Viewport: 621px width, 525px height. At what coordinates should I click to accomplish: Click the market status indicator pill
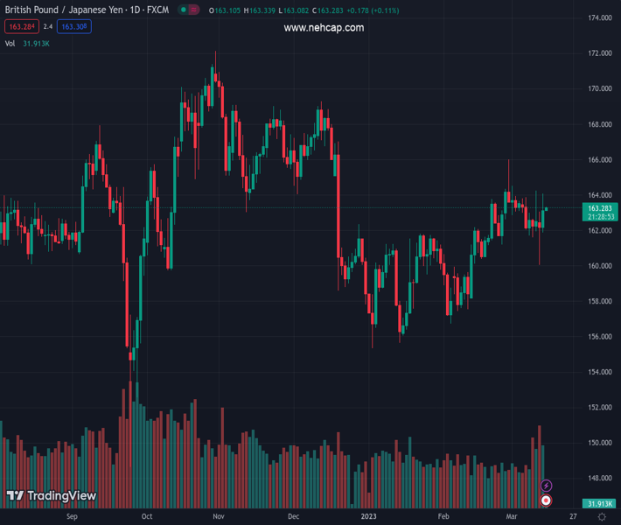click(x=187, y=10)
